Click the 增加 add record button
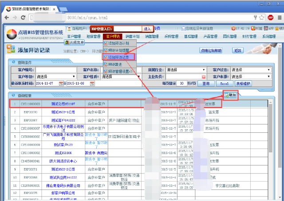 (x=229, y=95)
